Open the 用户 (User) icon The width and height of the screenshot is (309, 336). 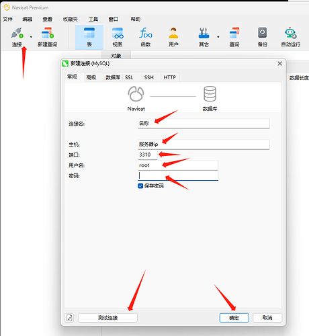pos(173,34)
